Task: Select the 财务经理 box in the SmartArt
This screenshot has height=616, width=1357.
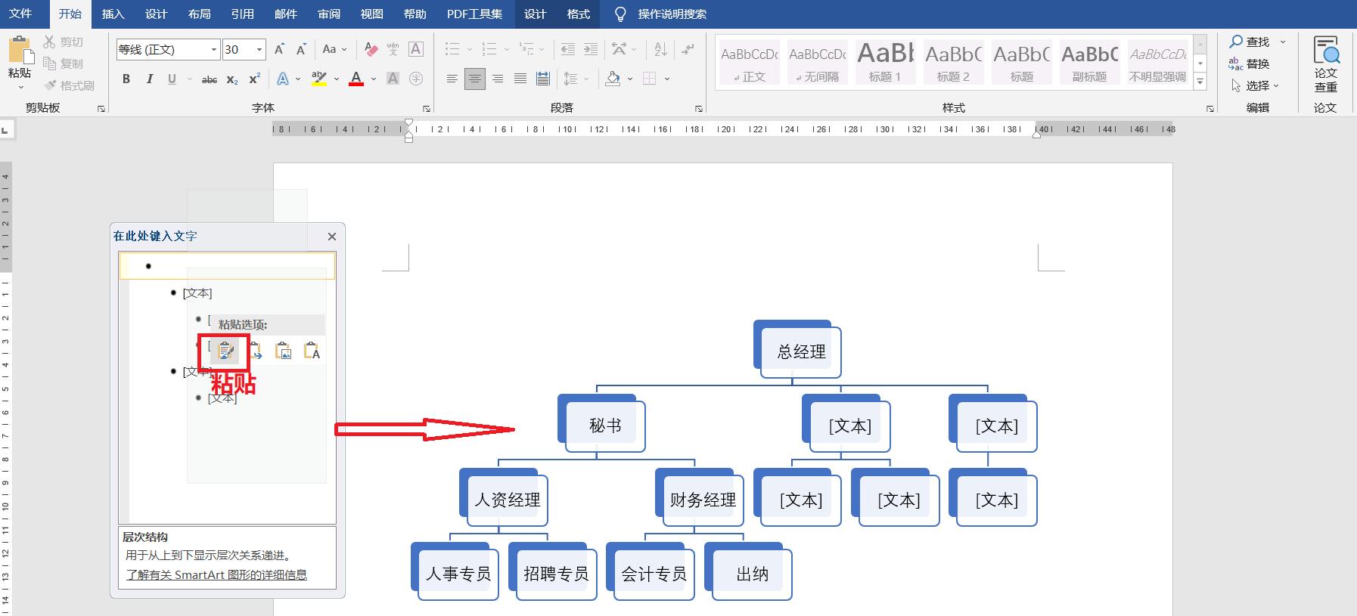Action: [x=703, y=500]
